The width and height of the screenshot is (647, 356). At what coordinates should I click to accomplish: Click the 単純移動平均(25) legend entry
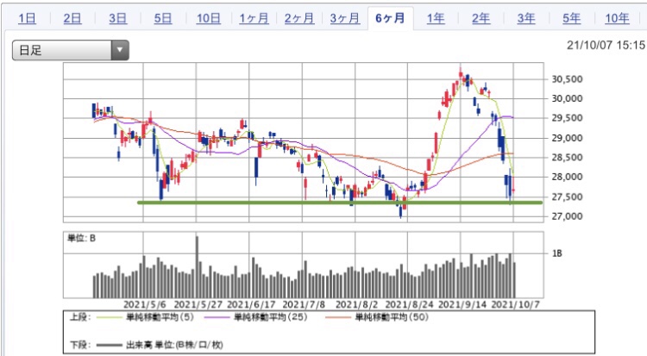point(271,317)
